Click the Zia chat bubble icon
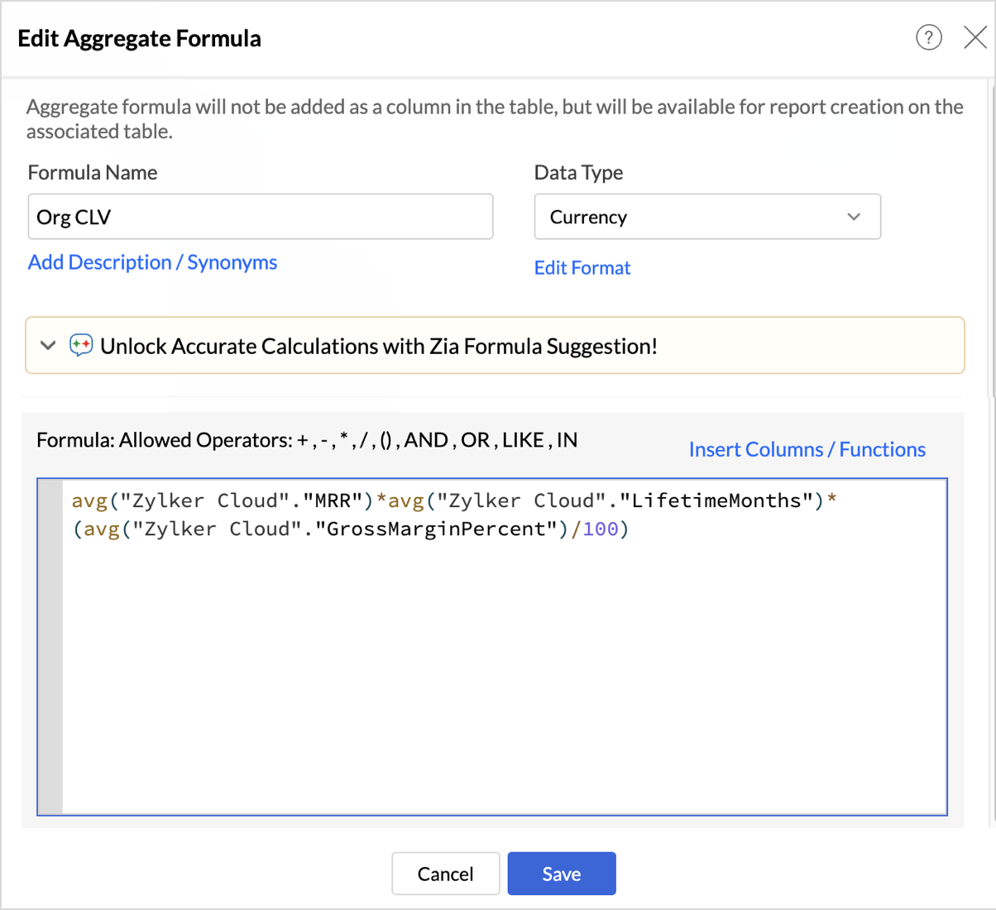The image size is (996, 910). coord(81,346)
